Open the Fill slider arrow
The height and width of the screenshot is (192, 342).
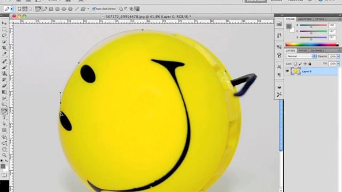tap(338, 64)
